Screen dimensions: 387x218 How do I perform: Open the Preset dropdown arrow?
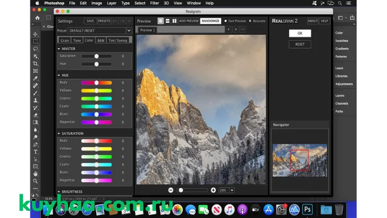[x=129, y=30]
